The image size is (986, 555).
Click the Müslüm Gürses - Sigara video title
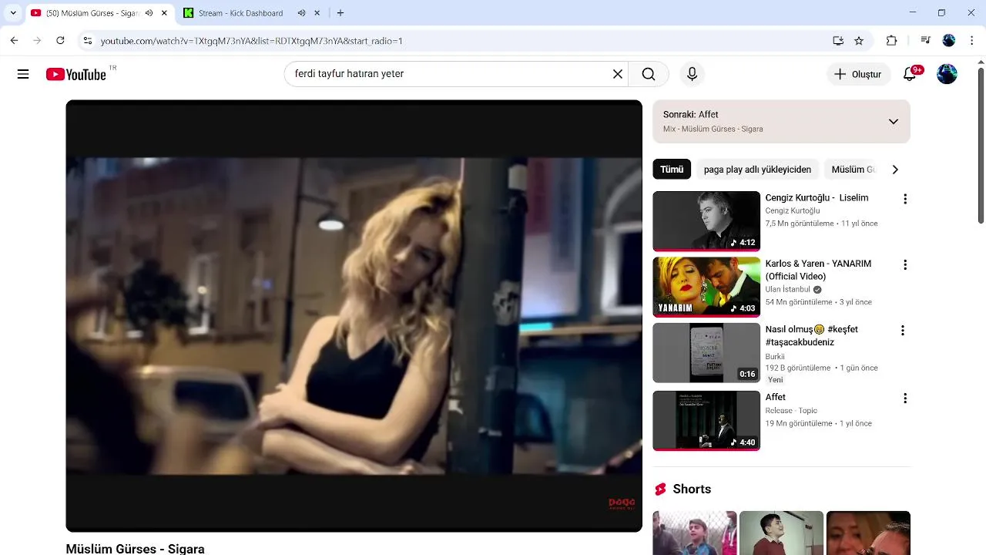click(135, 549)
